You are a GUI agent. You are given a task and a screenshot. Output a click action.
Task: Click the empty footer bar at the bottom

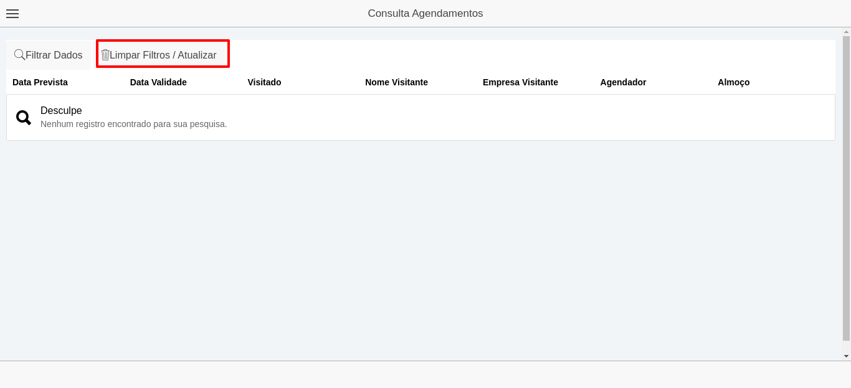(x=425, y=374)
